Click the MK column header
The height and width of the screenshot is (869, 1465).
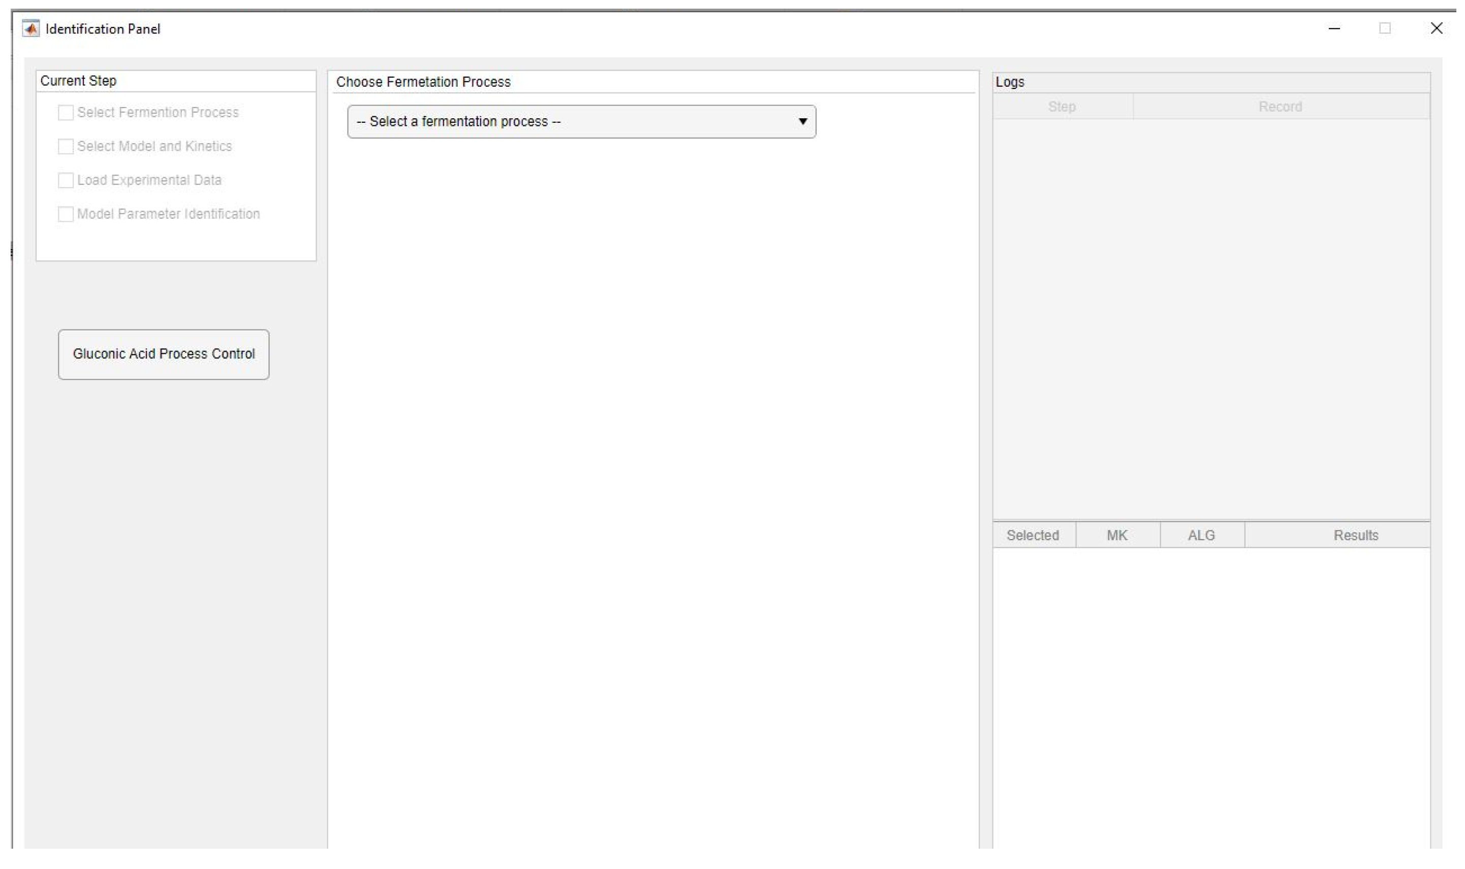tap(1117, 535)
